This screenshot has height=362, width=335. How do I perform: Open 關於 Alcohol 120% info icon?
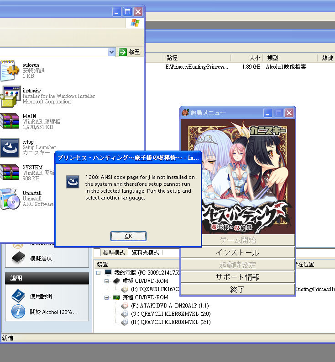[18, 312]
